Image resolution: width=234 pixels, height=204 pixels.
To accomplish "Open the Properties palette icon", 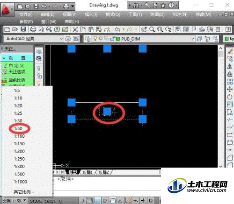I will [x=178, y=29].
